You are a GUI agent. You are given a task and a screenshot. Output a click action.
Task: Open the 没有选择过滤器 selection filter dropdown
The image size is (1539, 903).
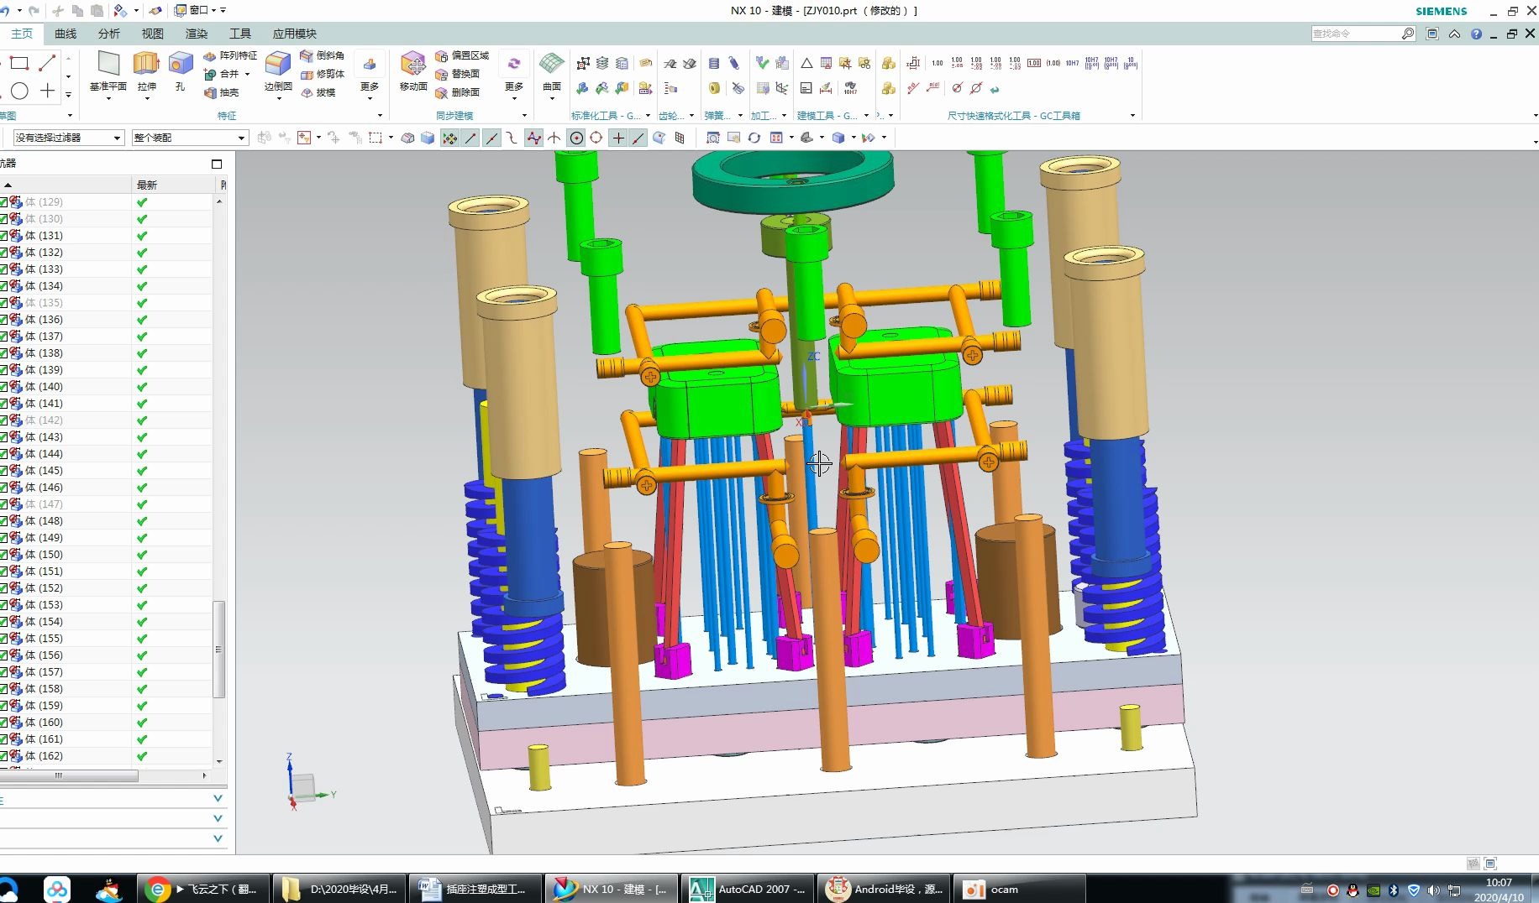tap(117, 138)
